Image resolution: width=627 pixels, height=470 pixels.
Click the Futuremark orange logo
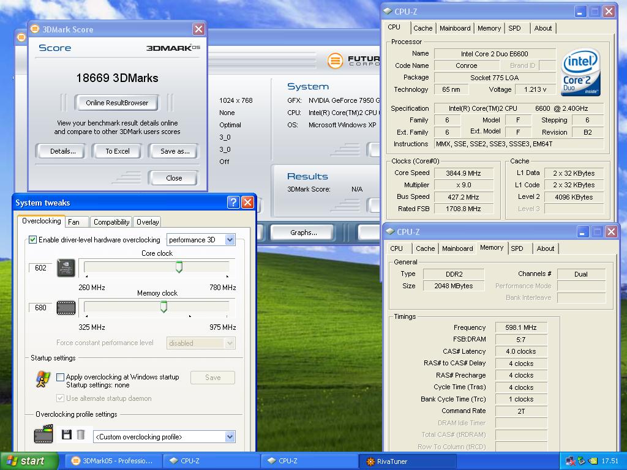click(335, 61)
